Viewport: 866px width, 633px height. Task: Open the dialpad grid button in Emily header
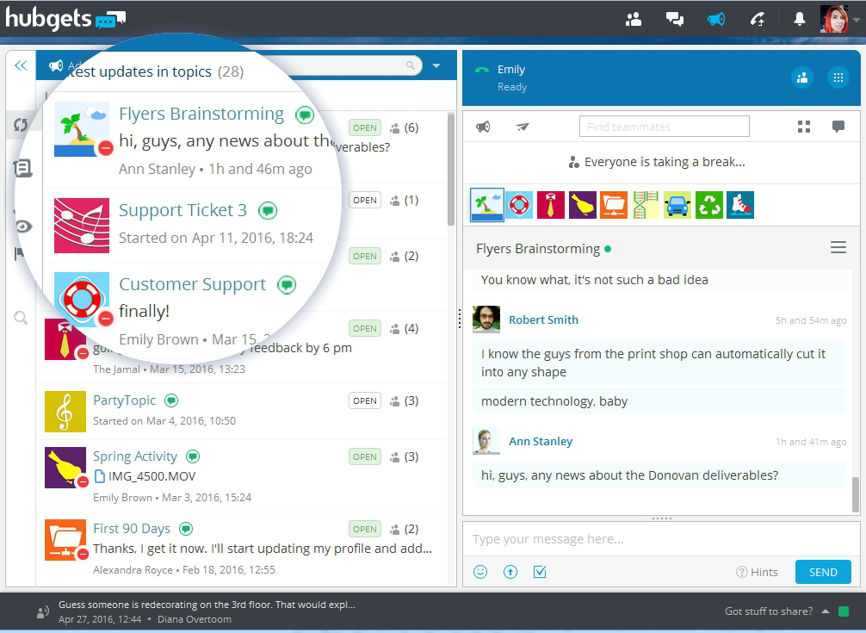pos(838,78)
